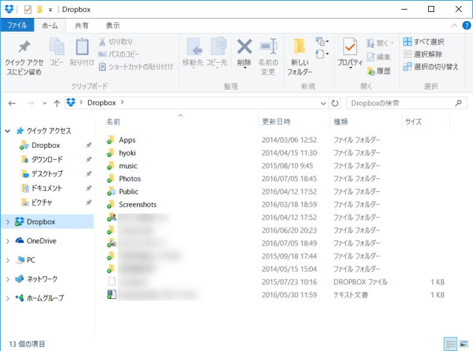
Task: Click Cut (切り取り) scissors icon
Action: (x=102, y=42)
